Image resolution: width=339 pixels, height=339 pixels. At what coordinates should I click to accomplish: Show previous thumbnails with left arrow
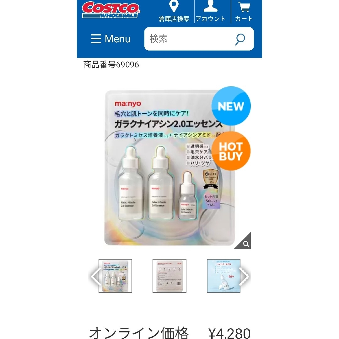(96, 277)
